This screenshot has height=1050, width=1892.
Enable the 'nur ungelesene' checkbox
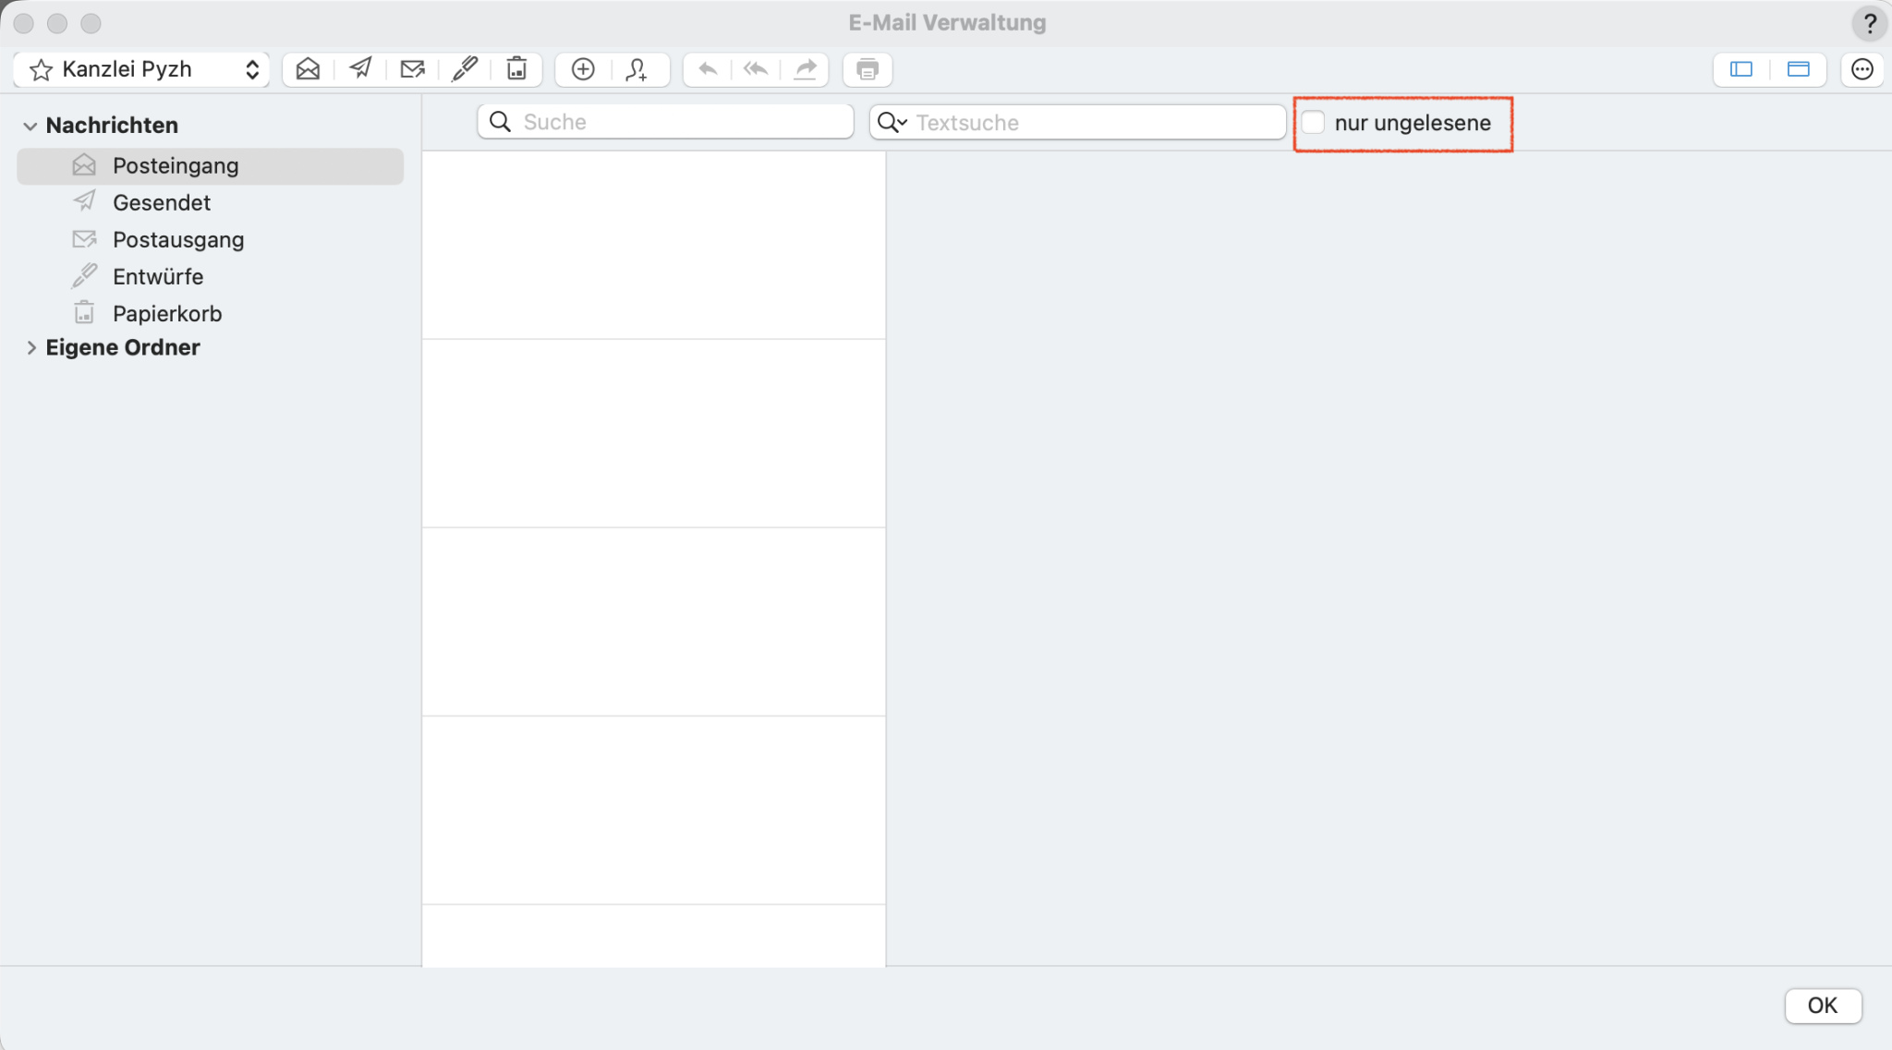(x=1313, y=122)
